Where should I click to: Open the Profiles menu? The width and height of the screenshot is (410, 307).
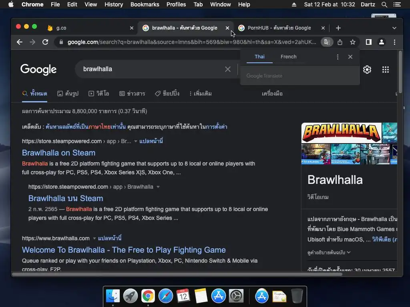click(176, 4)
